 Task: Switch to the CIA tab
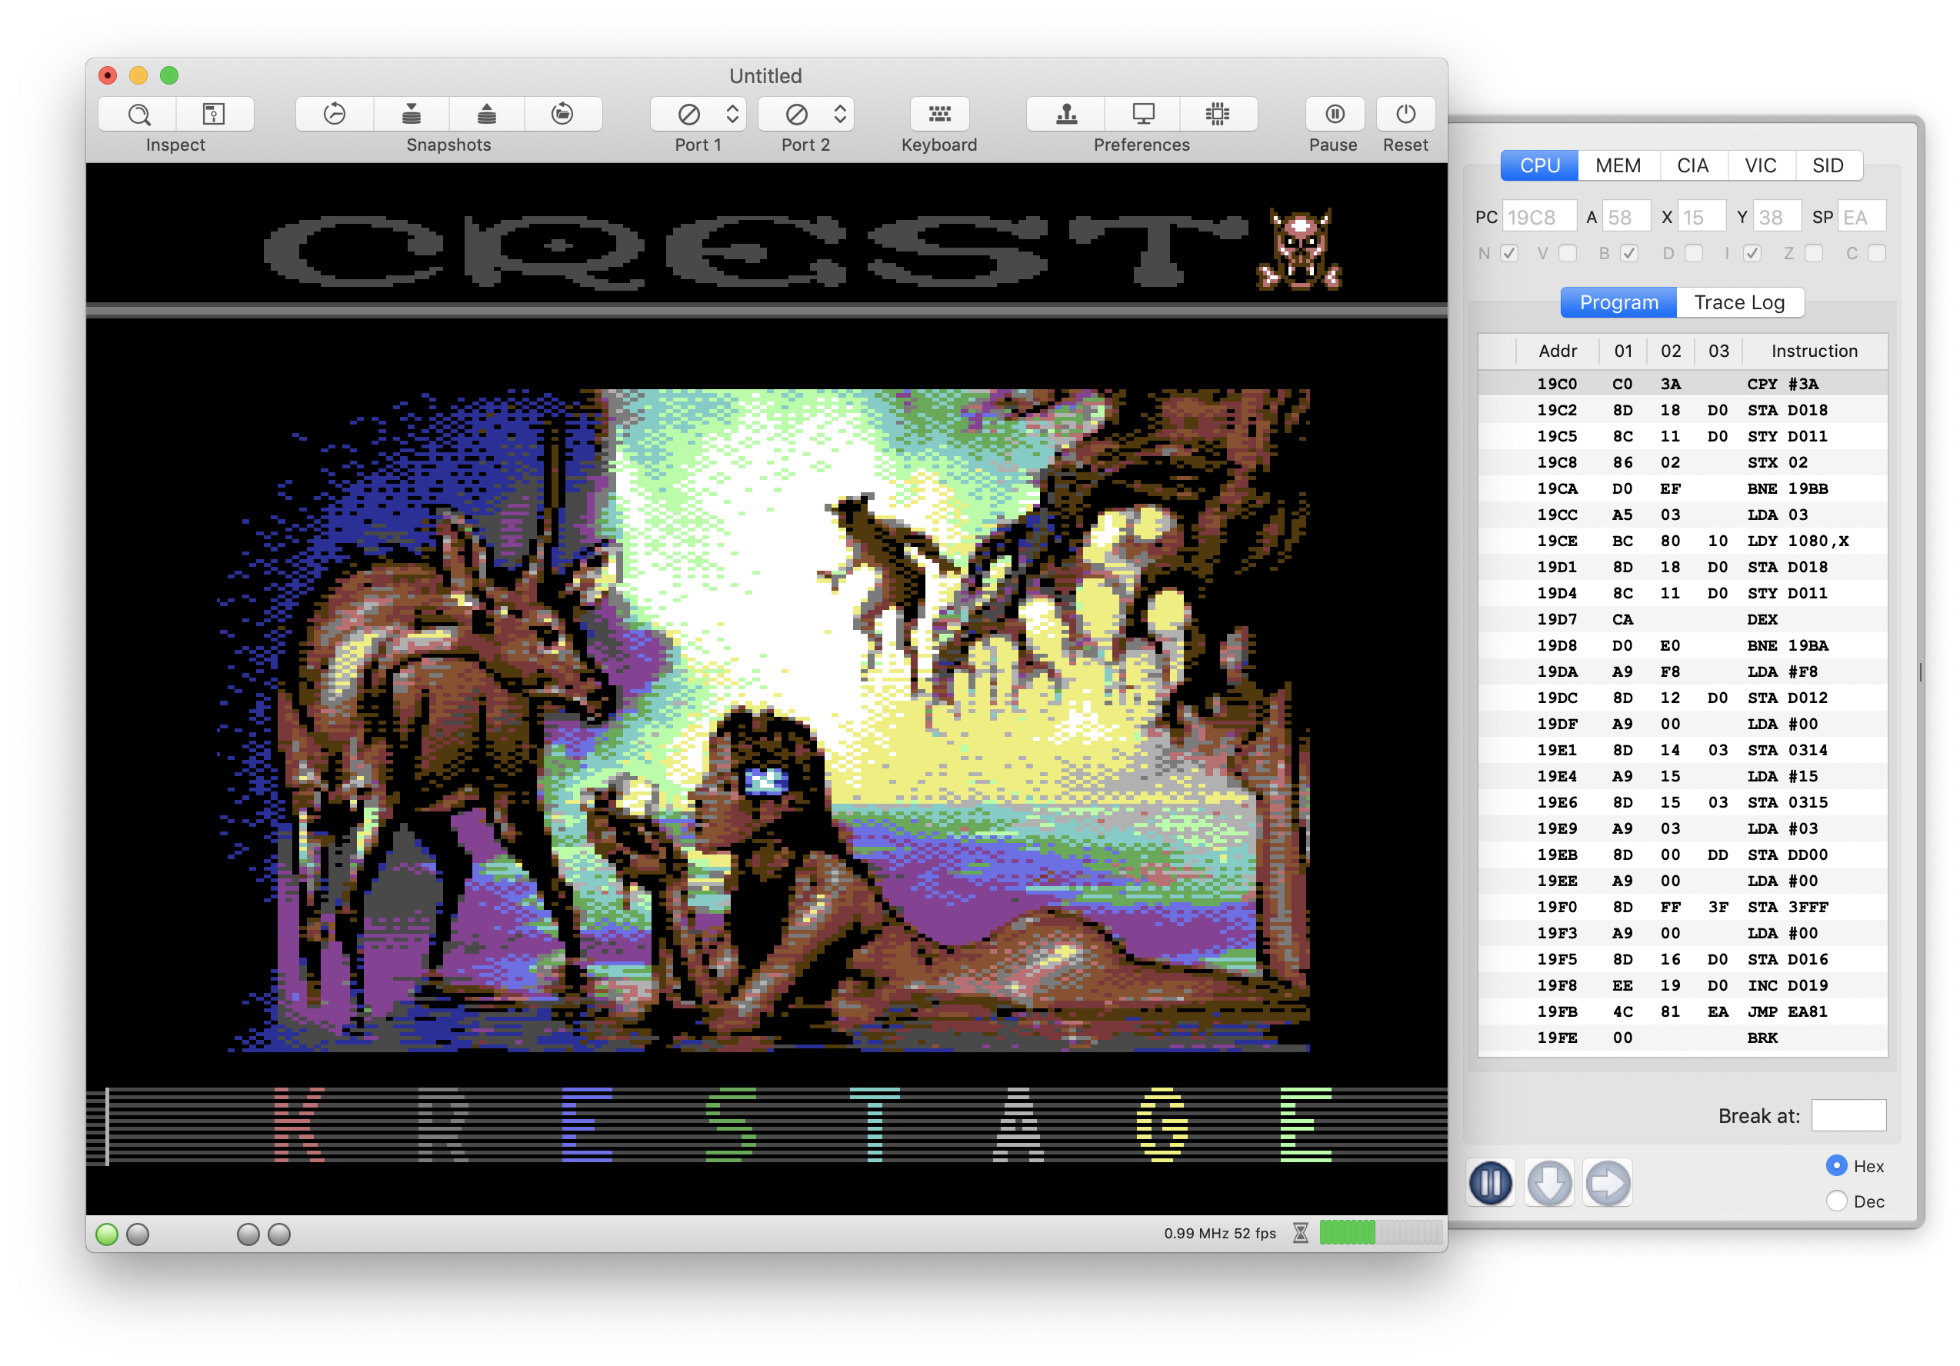point(1693,165)
